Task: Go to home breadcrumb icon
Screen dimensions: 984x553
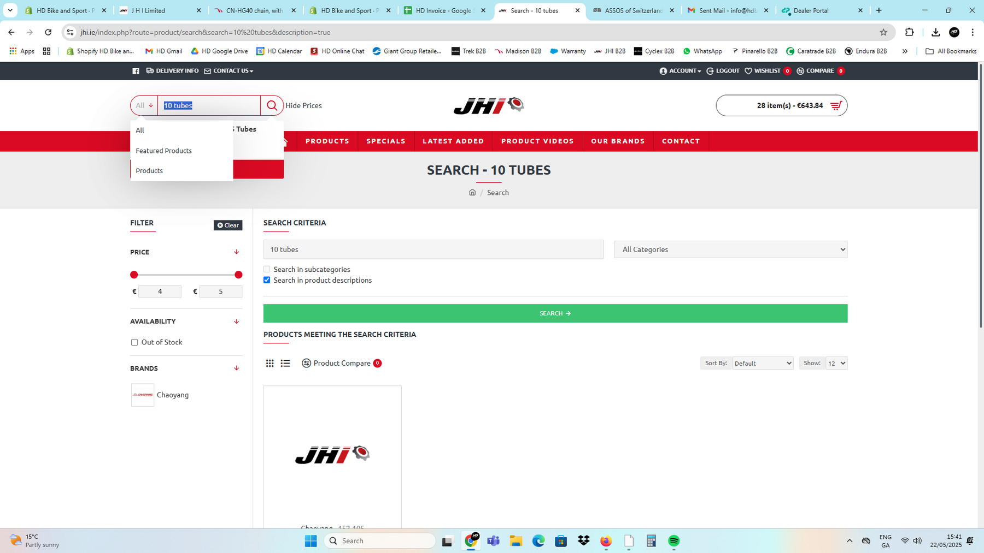Action: click(x=472, y=192)
